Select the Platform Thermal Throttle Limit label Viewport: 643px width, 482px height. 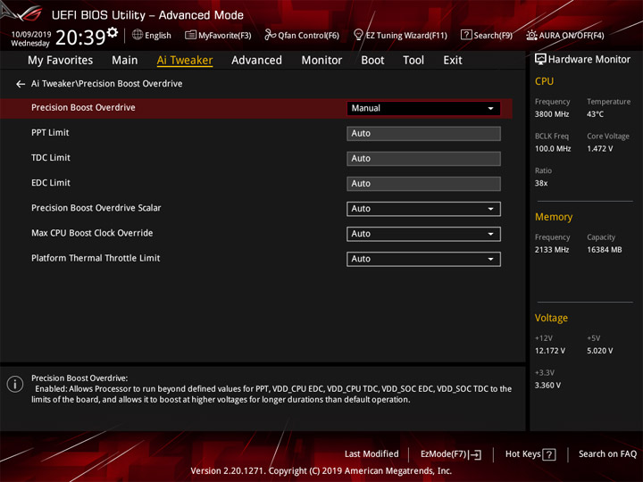tap(96, 258)
